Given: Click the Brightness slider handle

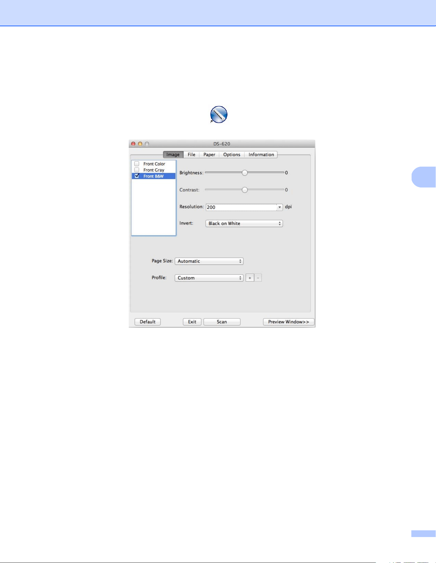Looking at the screenshot, I should (245, 173).
